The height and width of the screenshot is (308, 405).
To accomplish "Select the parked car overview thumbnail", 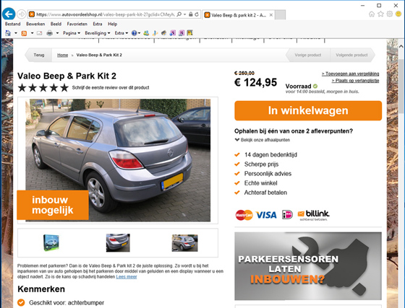I will point(184,243).
